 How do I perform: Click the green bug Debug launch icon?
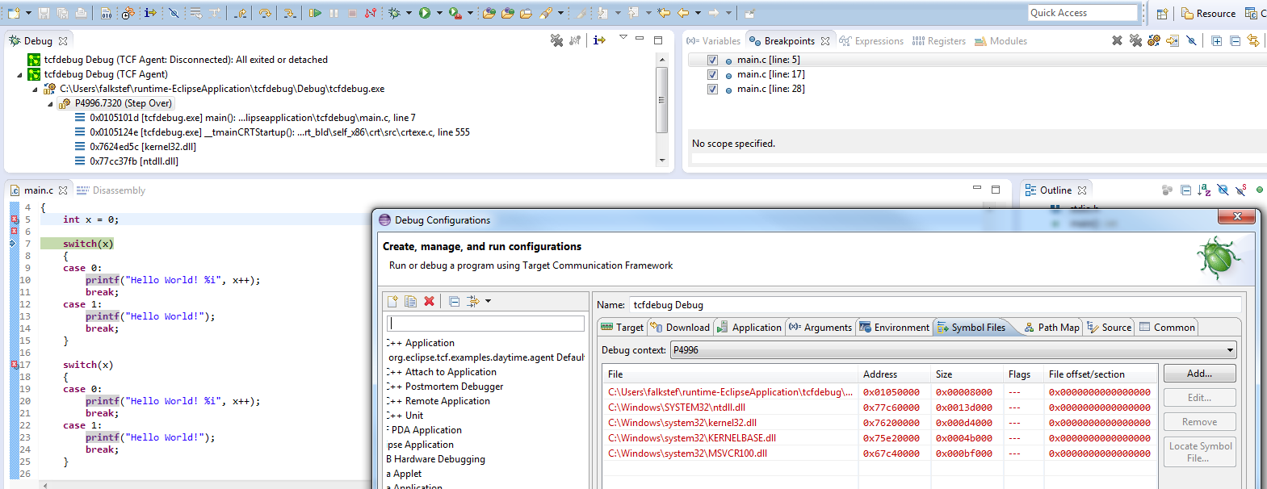tap(394, 13)
